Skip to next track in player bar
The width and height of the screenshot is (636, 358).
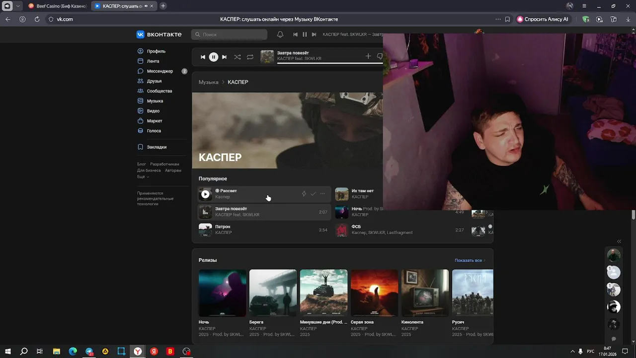click(224, 57)
